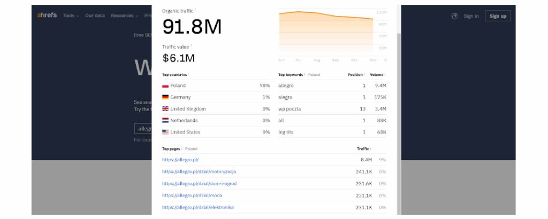Click info icon next to Traffic value
Screen dimensions: 548x219
coord(191,46)
